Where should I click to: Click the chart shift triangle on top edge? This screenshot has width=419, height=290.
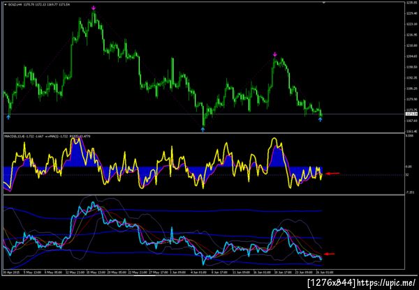click(x=324, y=2)
